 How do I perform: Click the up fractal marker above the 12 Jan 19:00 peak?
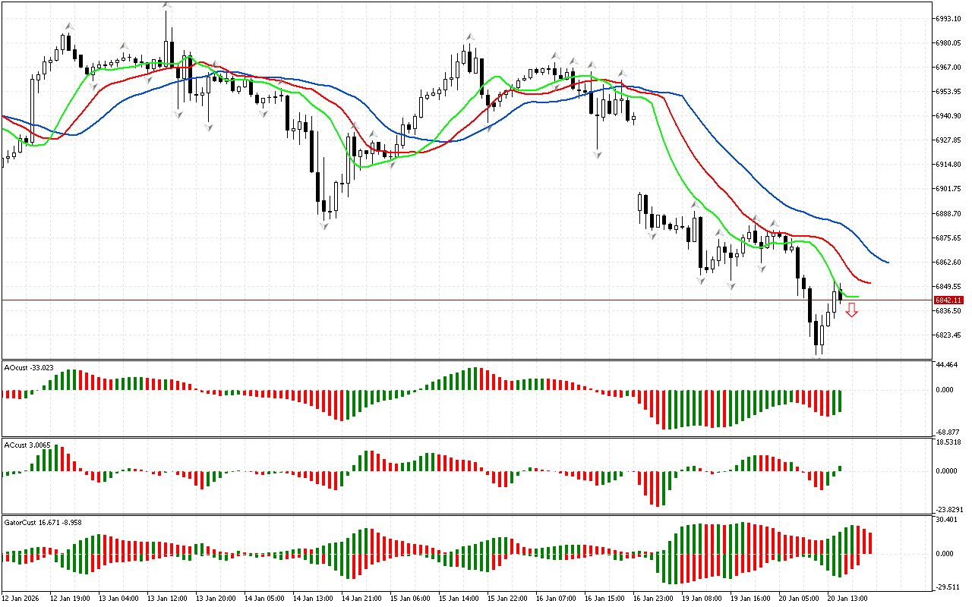[x=68, y=26]
